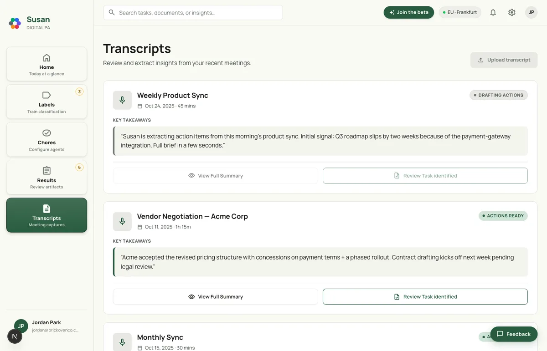Click the Results badge showing 6
547x351 pixels.
[x=79, y=167]
